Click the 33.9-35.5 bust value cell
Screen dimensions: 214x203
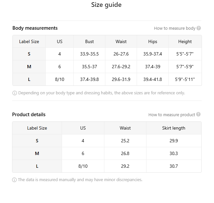89,54
